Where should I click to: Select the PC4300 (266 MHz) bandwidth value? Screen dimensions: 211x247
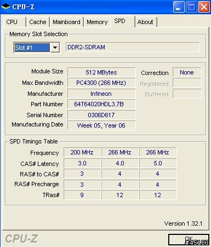tap(101, 83)
